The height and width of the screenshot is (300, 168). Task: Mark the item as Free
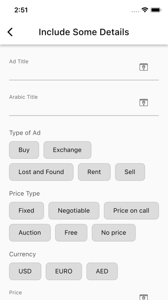click(71, 233)
